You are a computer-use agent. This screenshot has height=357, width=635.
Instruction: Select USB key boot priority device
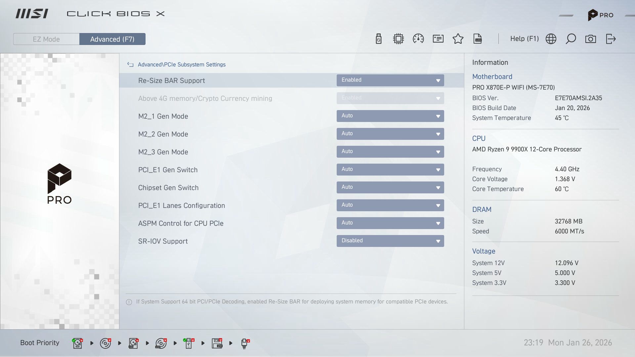click(189, 343)
